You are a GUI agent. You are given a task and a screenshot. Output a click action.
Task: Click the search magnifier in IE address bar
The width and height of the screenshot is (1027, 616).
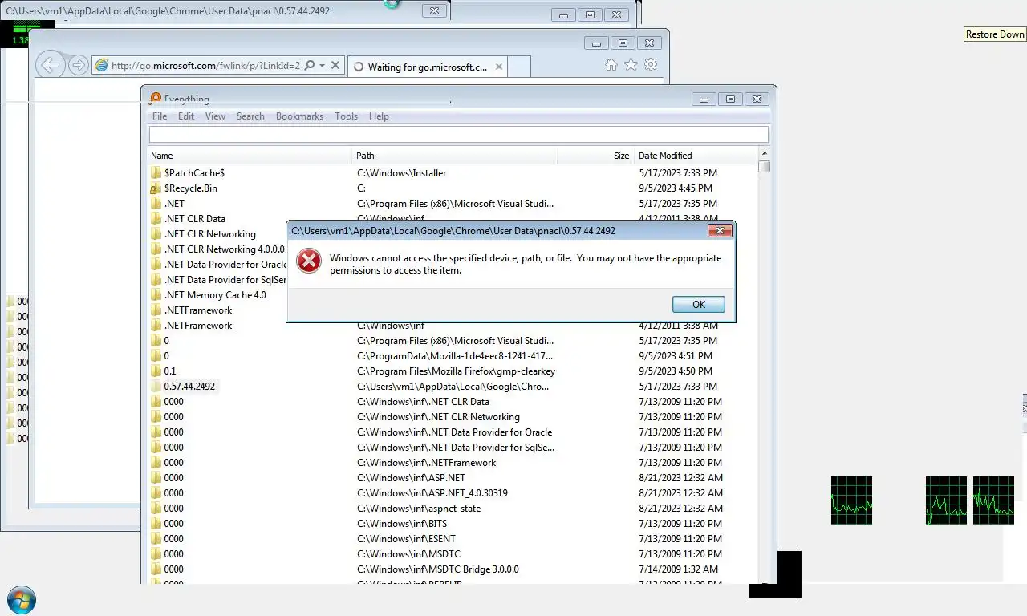pos(309,66)
